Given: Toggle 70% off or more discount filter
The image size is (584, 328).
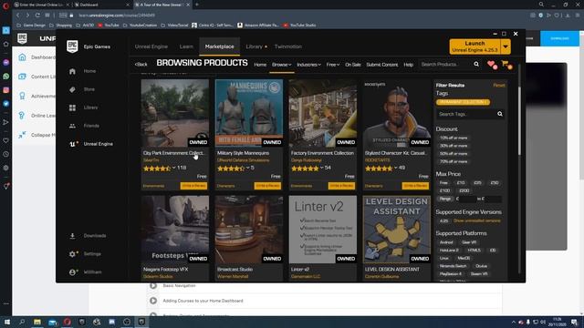Looking at the screenshot, I should point(454,162).
